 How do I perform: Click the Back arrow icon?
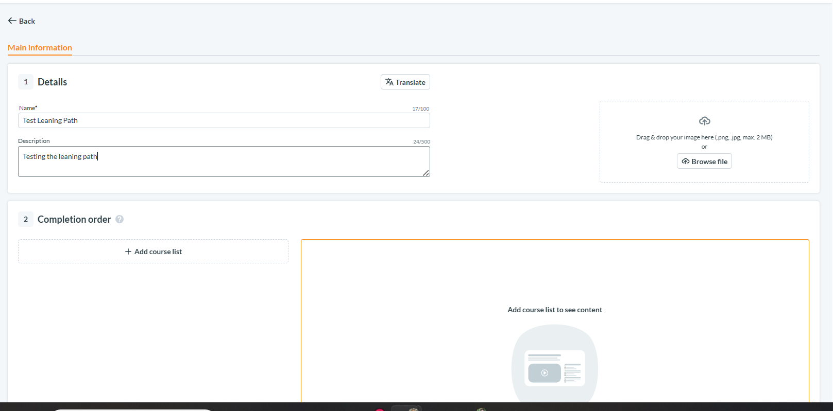[12, 21]
